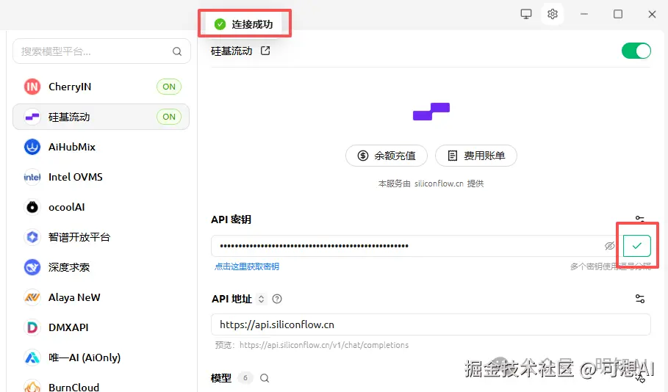Click the 唯一AI (AiOnly) logo icon

(32, 357)
